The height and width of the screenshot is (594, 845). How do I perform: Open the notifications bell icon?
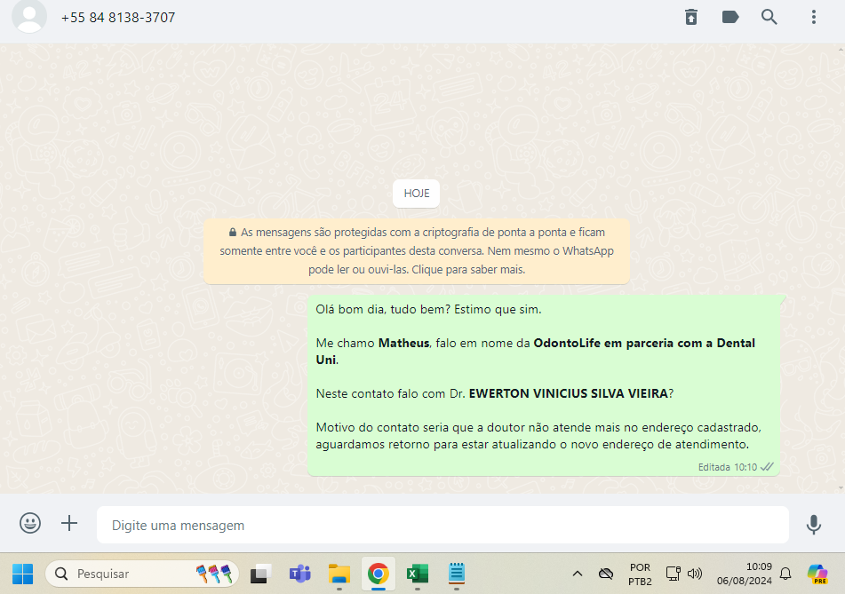[x=785, y=574]
